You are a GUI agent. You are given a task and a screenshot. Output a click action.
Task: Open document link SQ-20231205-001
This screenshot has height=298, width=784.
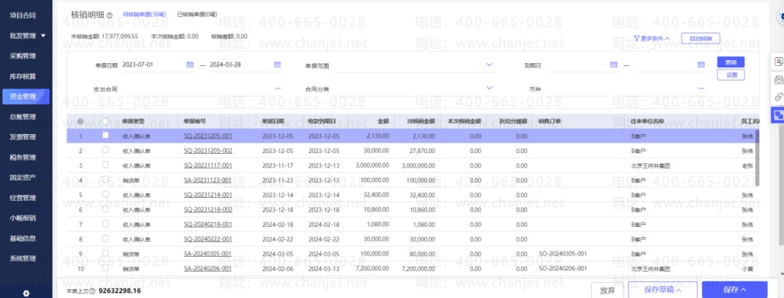(208, 136)
